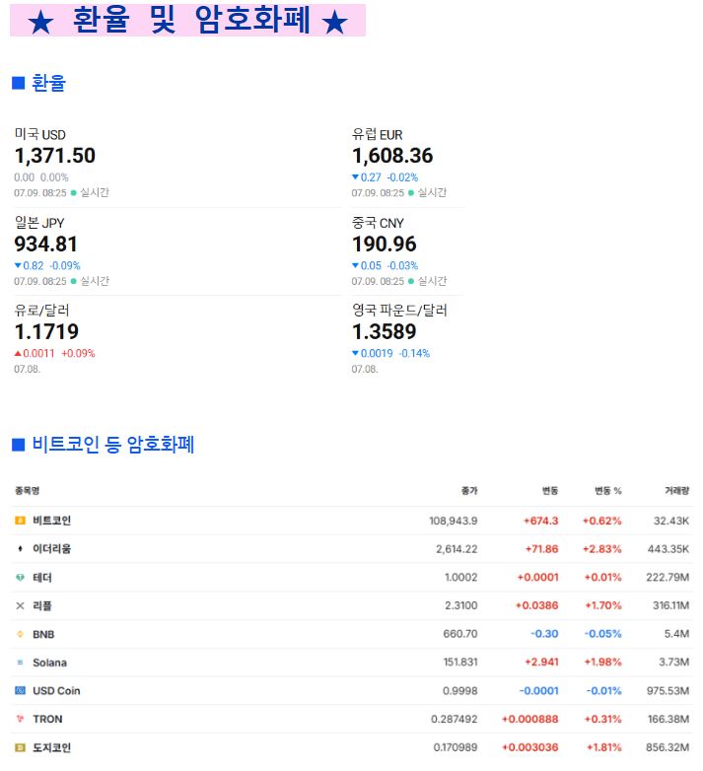
Task: Select the 변동 % column header
Action: [608, 490]
